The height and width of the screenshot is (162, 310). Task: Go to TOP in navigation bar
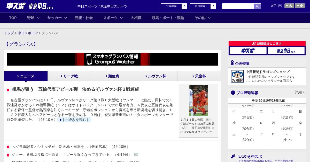[x=13, y=18]
